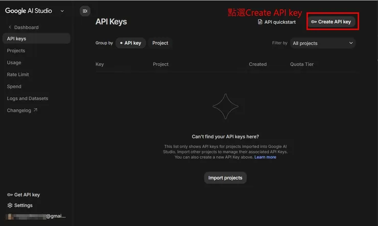Click the Quota Tier column header

pyautogui.click(x=302, y=64)
